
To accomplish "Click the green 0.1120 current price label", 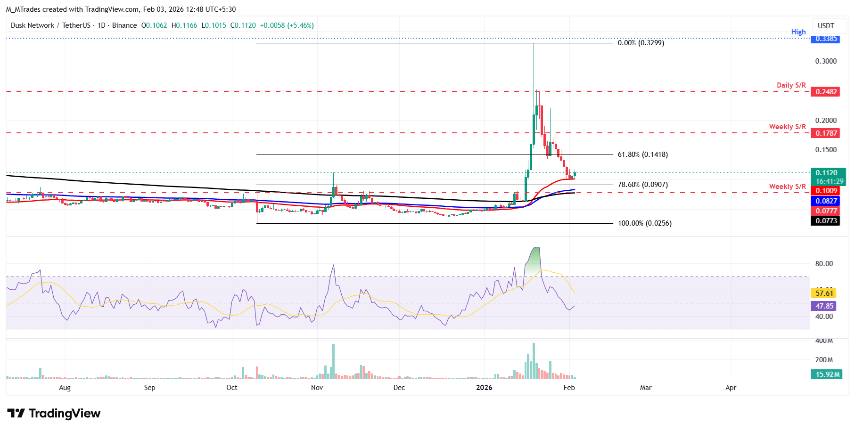I will [826, 173].
